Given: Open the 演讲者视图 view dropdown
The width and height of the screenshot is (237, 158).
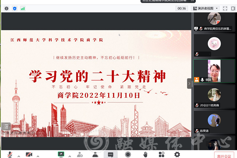Looking at the screenshot, I should click(x=205, y=9).
